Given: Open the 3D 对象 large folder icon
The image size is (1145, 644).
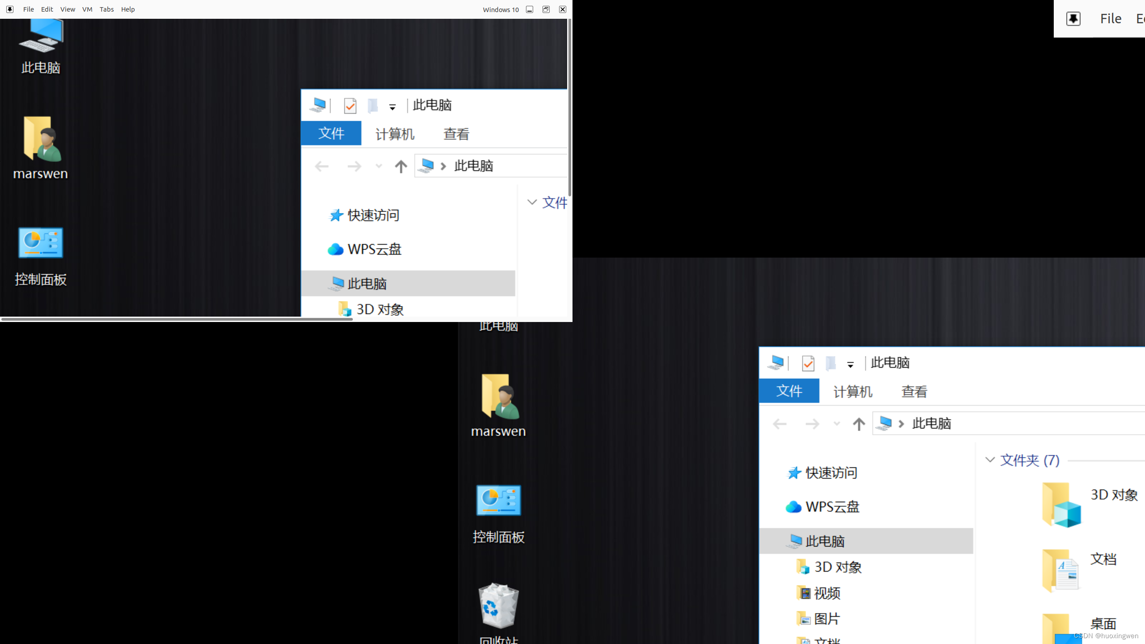Looking at the screenshot, I should pyautogui.click(x=1061, y=504).
